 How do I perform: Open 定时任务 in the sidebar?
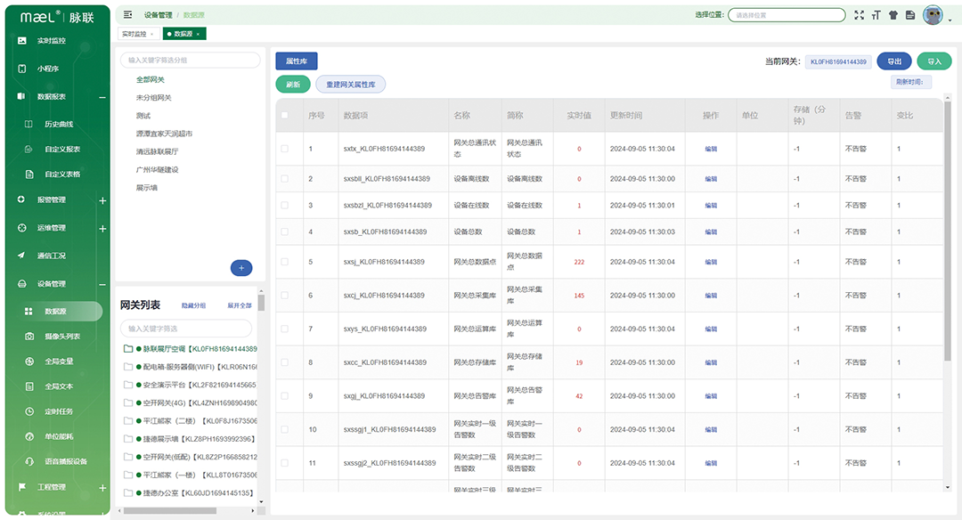[59, 411]
